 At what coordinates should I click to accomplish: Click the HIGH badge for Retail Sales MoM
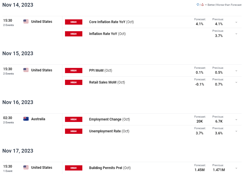click(x=74, y=82)
